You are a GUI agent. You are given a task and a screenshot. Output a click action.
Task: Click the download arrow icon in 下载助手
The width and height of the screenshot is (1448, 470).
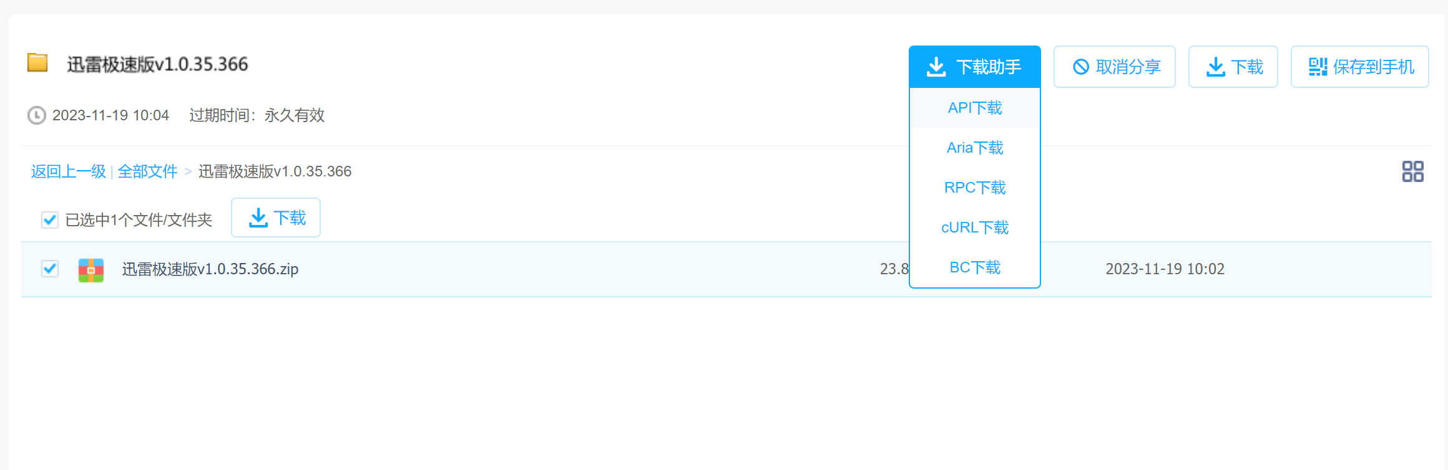[936, 67]
